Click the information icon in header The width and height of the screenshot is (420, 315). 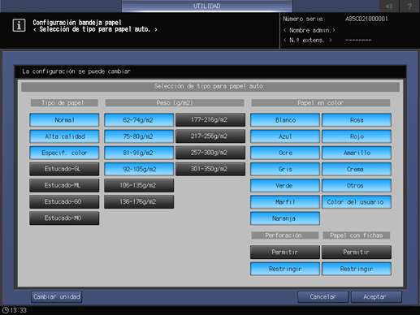click(19, 25)
